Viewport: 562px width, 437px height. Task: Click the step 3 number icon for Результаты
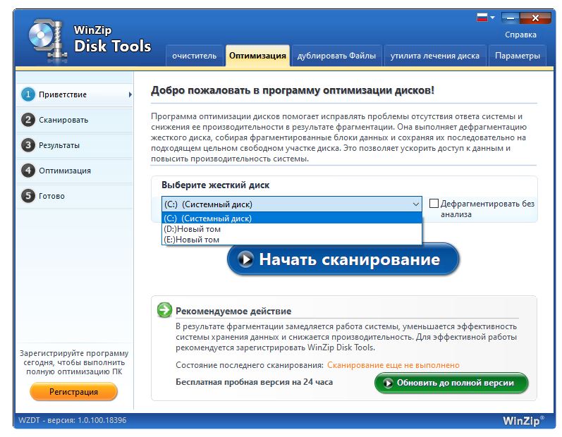(x=28, y=145)
